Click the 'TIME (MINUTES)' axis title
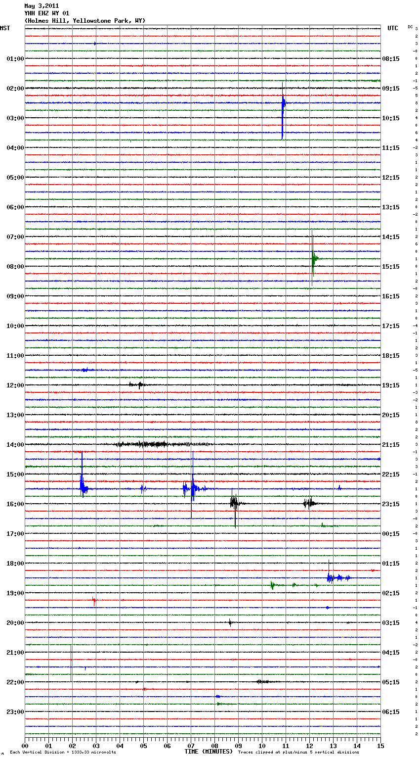Screen dimensions: 420x759 (209, 751)
